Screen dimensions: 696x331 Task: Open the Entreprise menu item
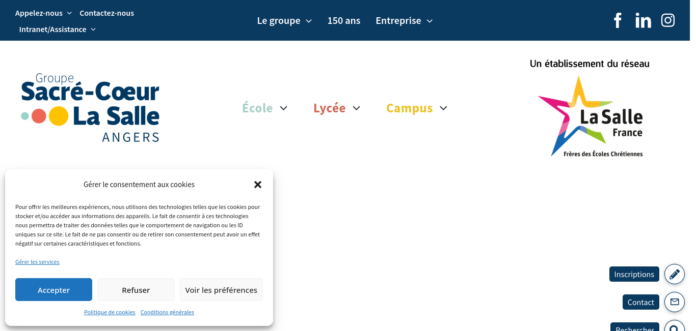398,21
